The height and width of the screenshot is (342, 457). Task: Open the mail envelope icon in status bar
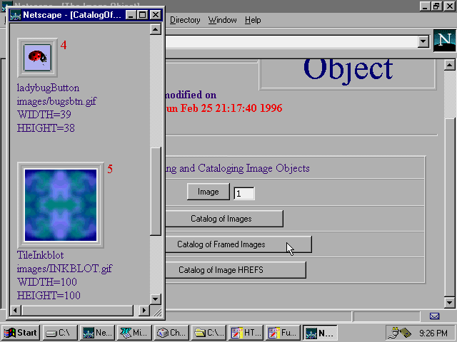coord(434,316)
